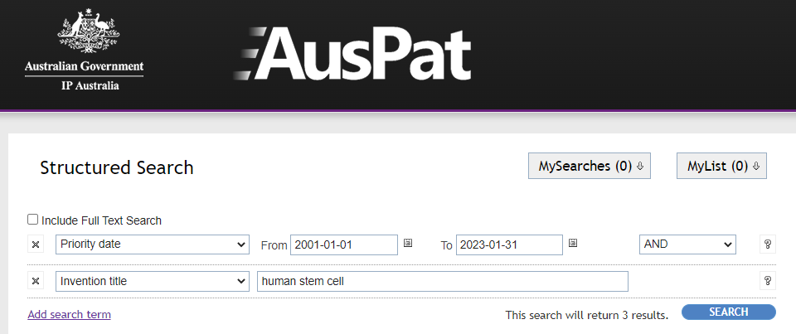Focus the To date field 2023-01-31
The image size is (796, 334).
click(509, 244)
